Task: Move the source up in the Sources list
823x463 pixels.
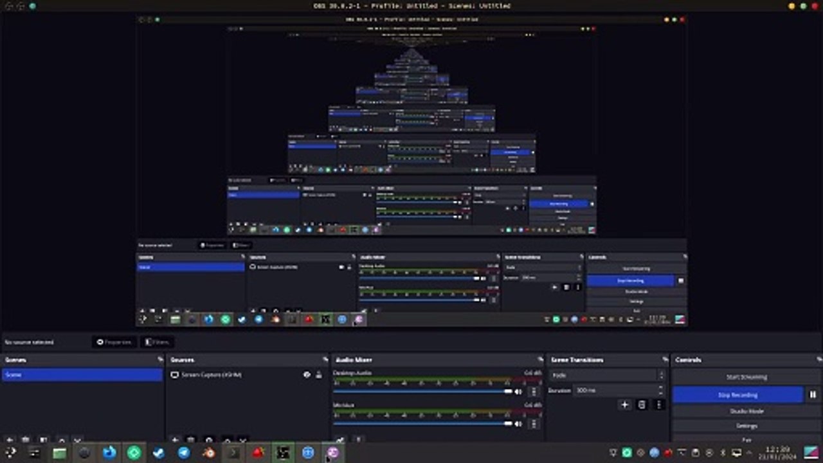Action: 226,440
